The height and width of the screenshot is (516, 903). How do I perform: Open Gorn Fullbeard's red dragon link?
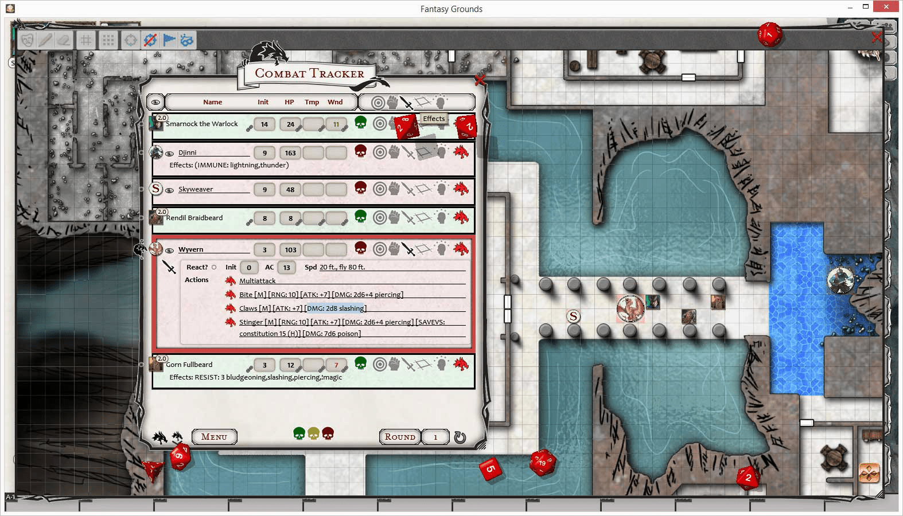click(461, 363)
